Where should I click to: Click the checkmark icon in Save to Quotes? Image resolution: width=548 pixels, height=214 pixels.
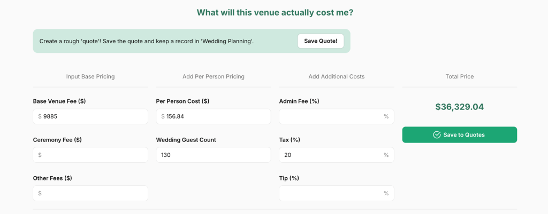[437, 135]
